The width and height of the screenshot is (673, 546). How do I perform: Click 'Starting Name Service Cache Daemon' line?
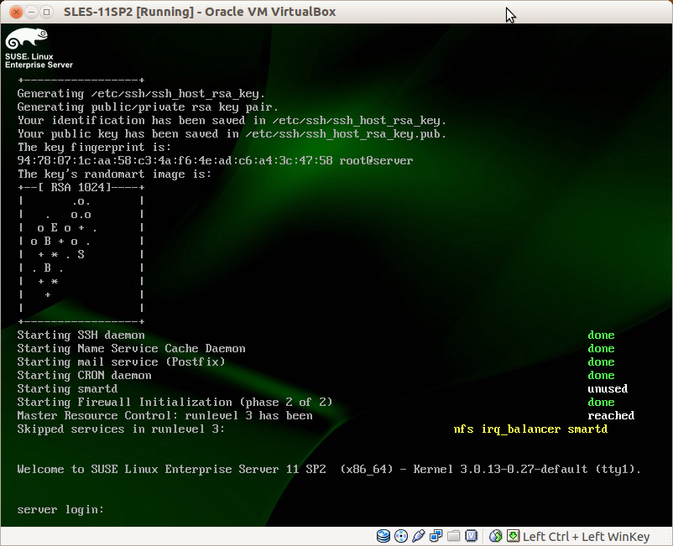pyautogui.click(x=132, y=348)
